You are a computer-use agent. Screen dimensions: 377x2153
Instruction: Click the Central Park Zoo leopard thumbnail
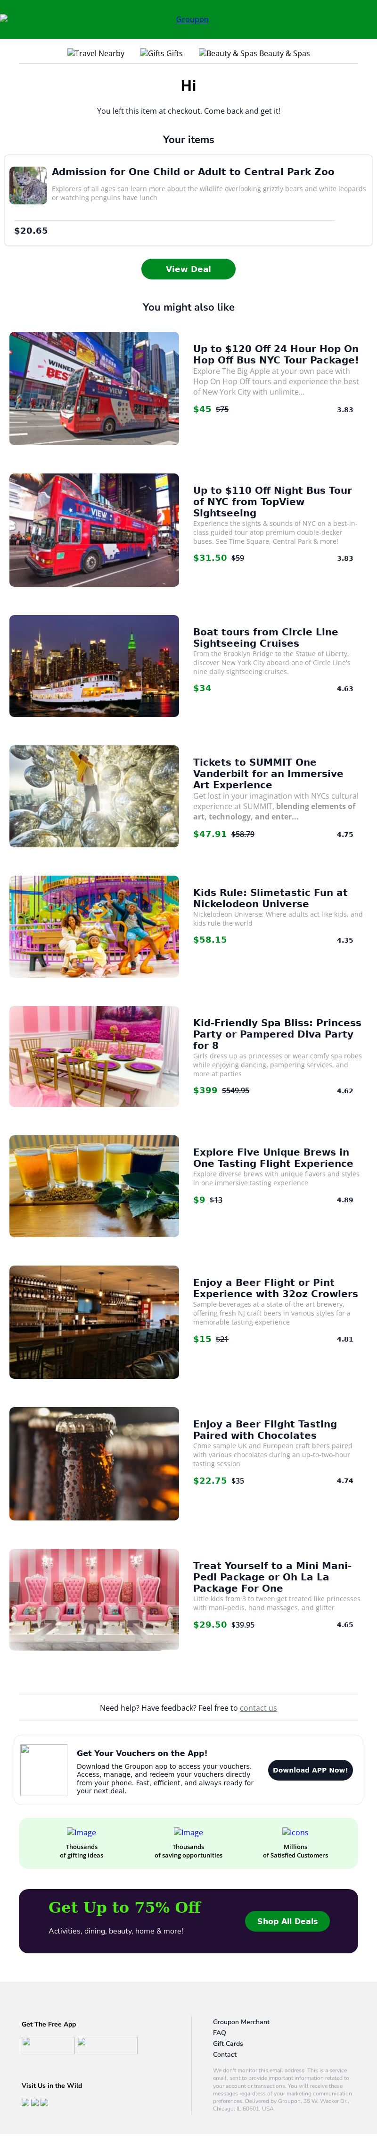tap(28, 186)
